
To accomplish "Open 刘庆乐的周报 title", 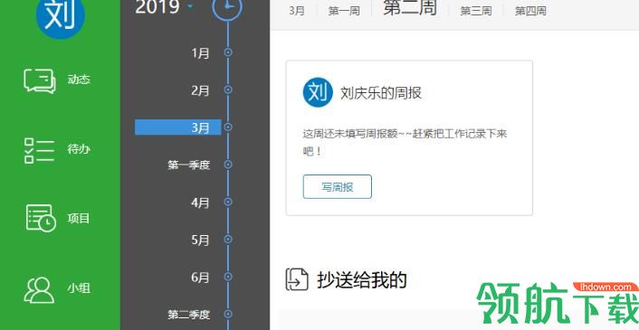I will tap(381, 94).
